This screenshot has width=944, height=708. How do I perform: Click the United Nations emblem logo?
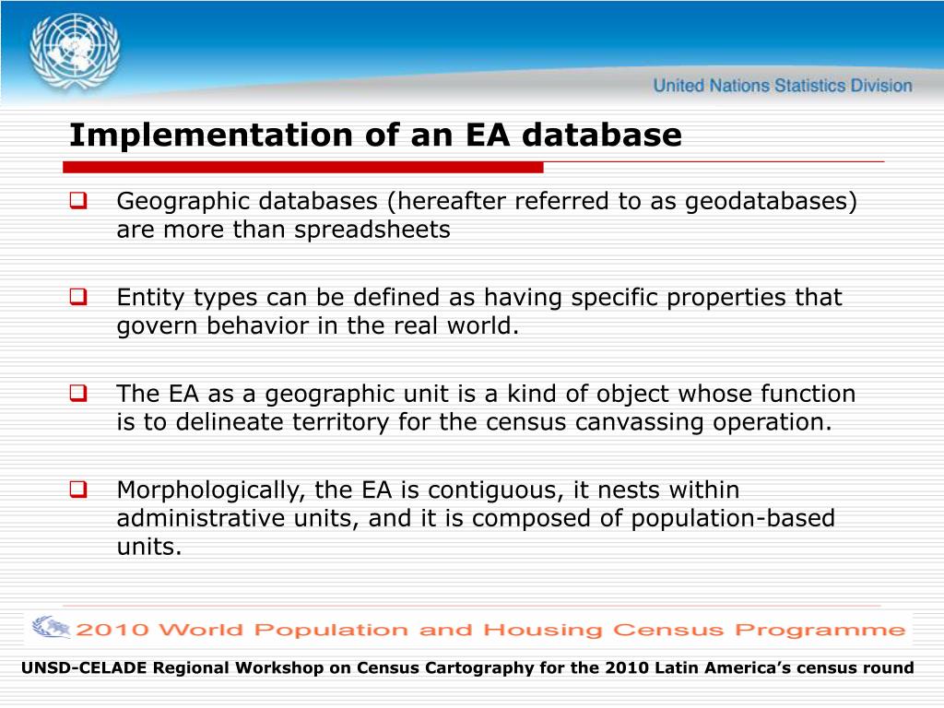[75, 52]
